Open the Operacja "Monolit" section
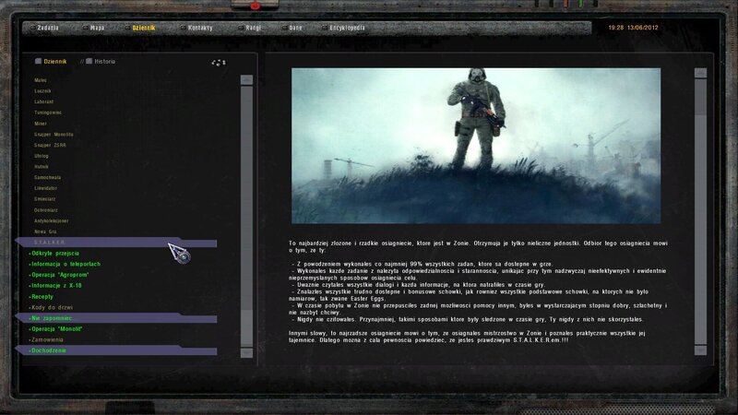The height and width of the screenshot is (415, 738). (x=57, y=329)
